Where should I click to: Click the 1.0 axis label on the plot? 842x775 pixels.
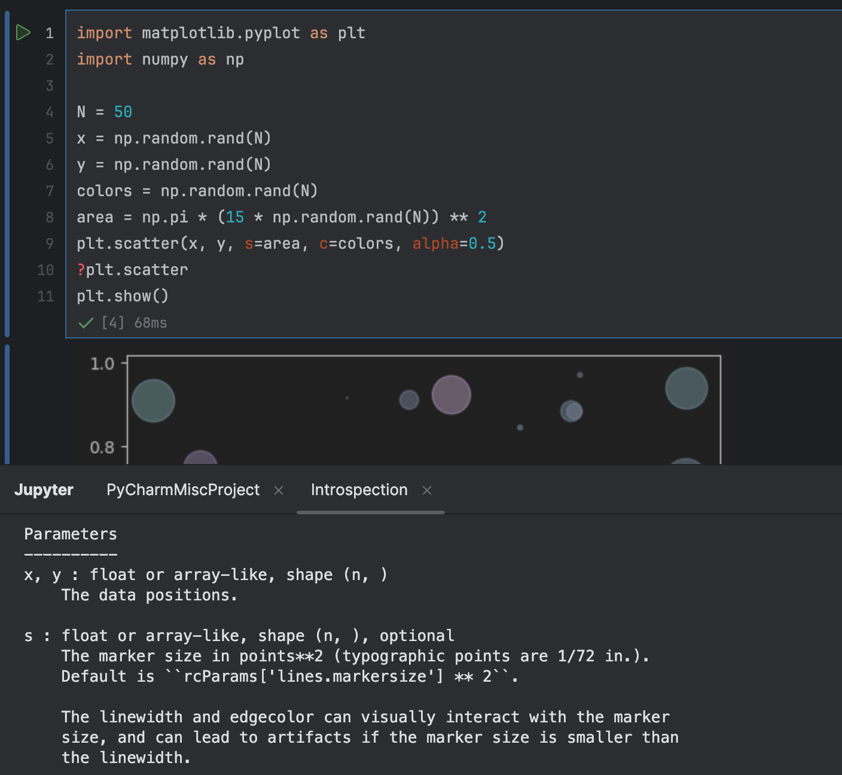click(x=103, y=364)
